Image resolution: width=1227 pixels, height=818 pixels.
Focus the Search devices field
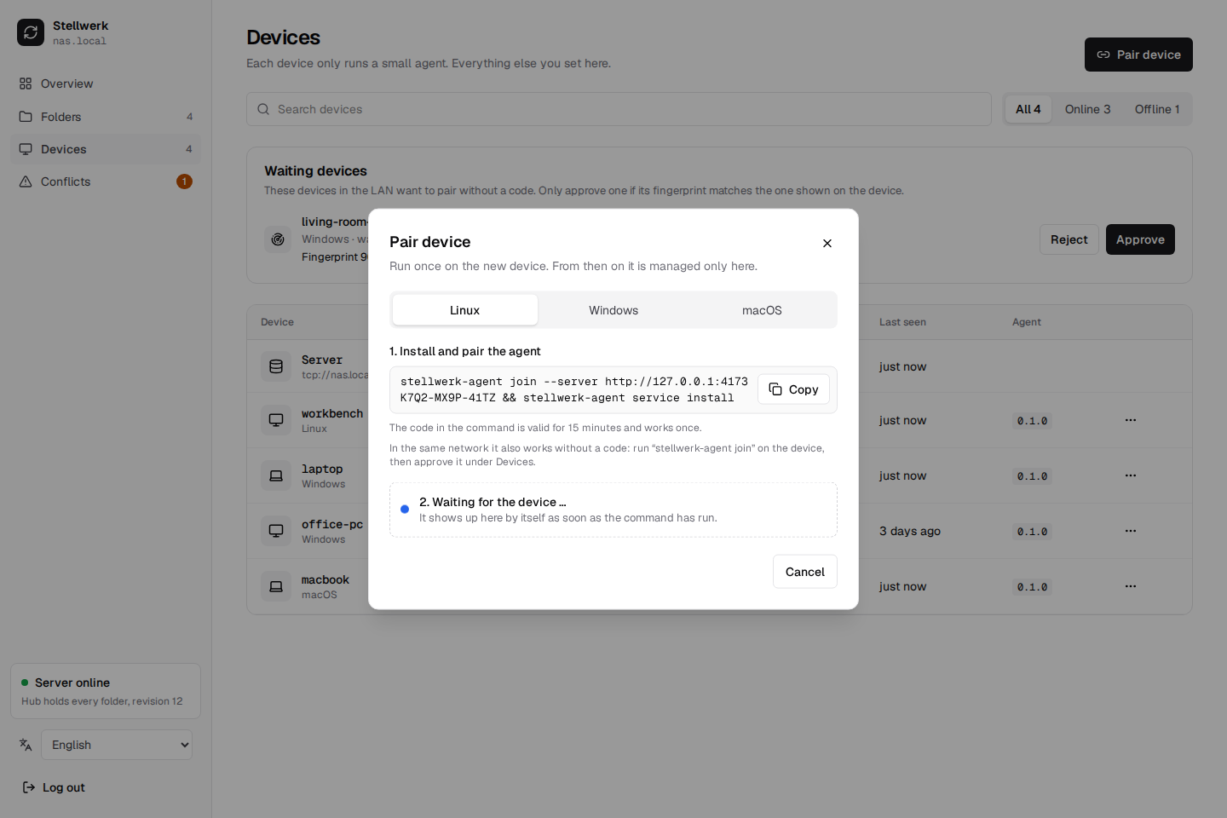click(x=619, y=109)
